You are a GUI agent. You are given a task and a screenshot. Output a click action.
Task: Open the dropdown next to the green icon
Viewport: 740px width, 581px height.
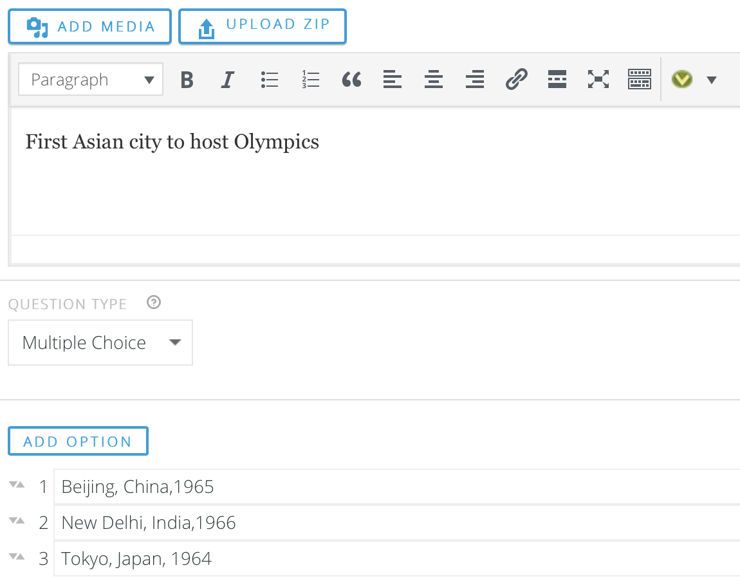[712, 79]
